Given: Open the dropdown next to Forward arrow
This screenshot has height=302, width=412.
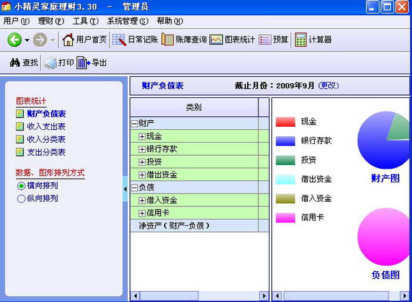Looking at the screenshot, I should pos(52,40).
